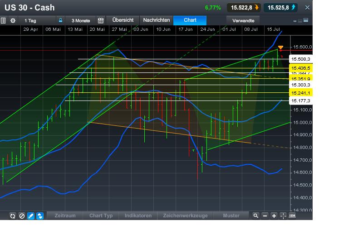
Task: Click the 15 Jul date axis label
Action: coord(274,29)
